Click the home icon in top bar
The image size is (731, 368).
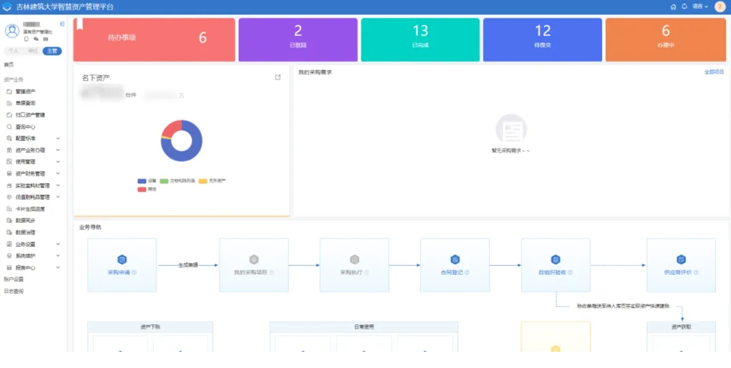pyautogui.click(x=673, y=7)
